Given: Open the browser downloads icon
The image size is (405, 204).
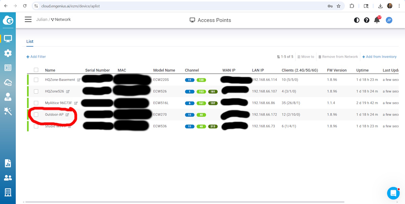Looking at the screenshot, I should (x=380, y=6).
